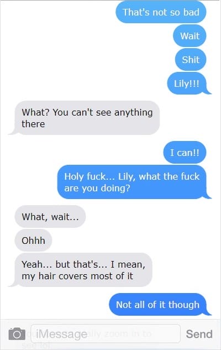Click the iMessage placeholder text
This screenshot has width=221, height=350.
coord(62,334)
